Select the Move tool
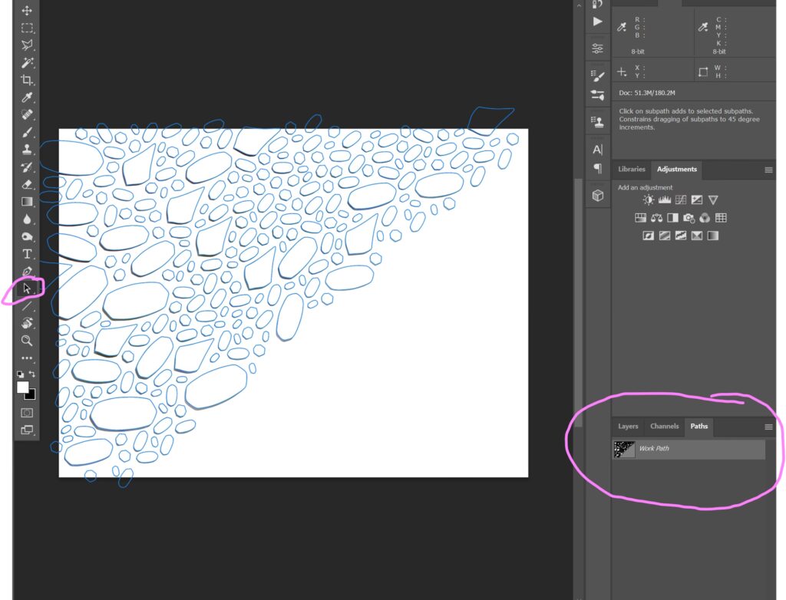The height and width of the screenshot is (600, 786). pos(27,11)
